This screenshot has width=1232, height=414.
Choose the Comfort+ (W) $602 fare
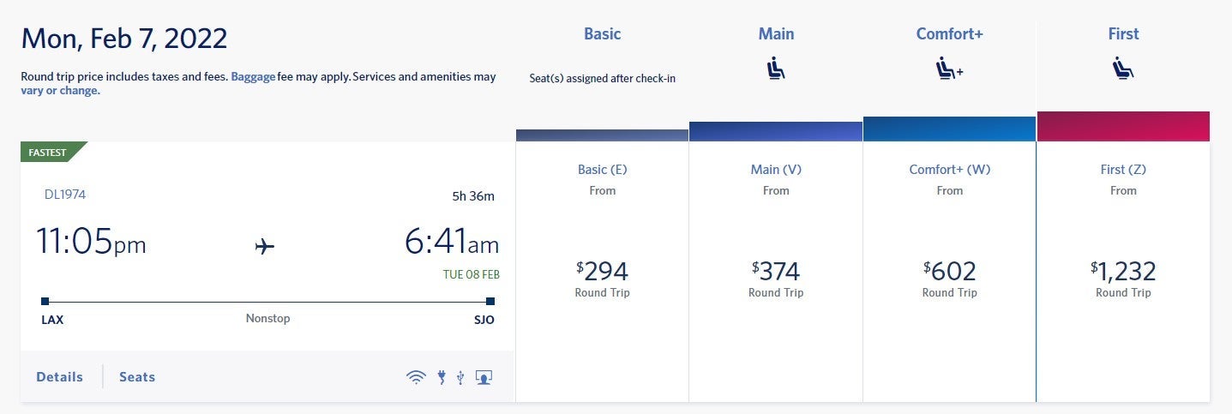[x=949, y=272]
